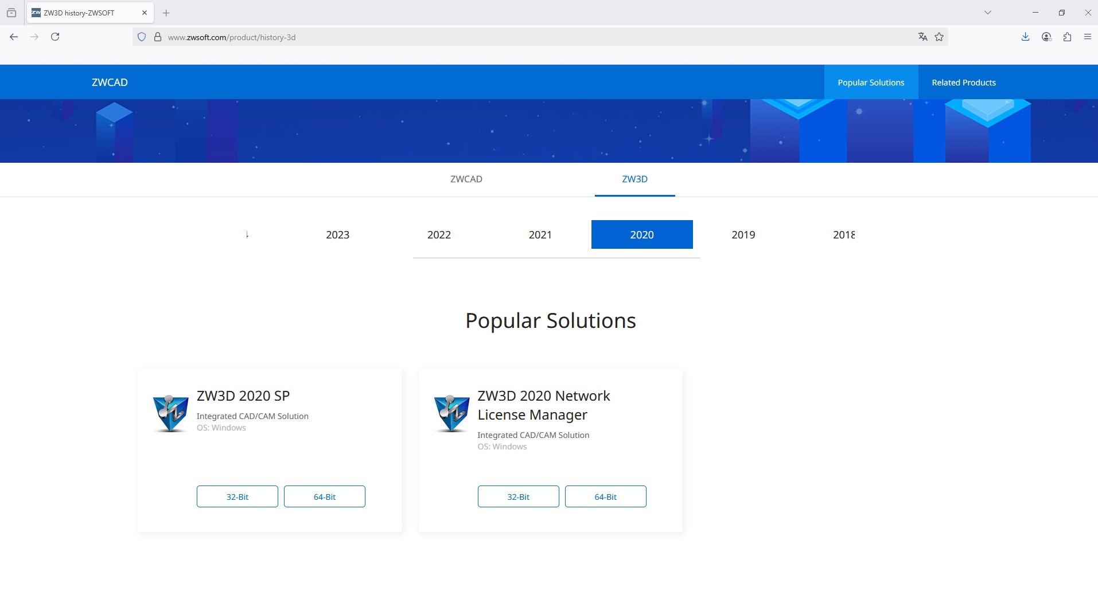
Task: Click the Network License Manager product logo
Action: point(451,413)
